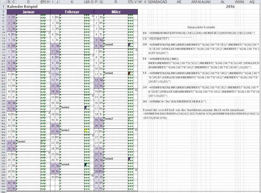This screenshot has height=193, width=261.
Task: Click the H4 formula label
Action: (145, 101)
